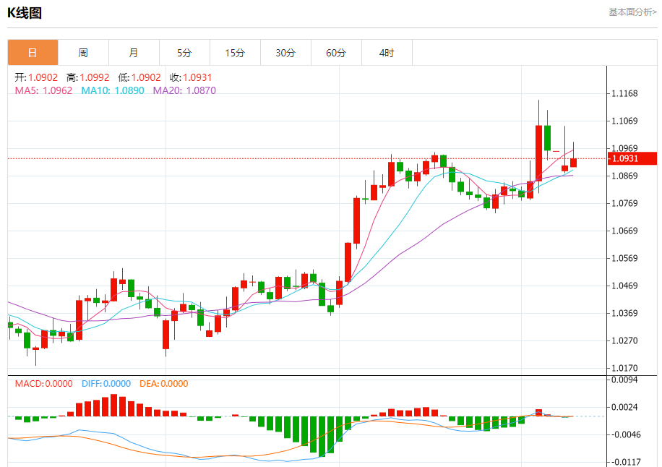
Task: Switch to the 周 weekly tab
Action: coord(83,53)
